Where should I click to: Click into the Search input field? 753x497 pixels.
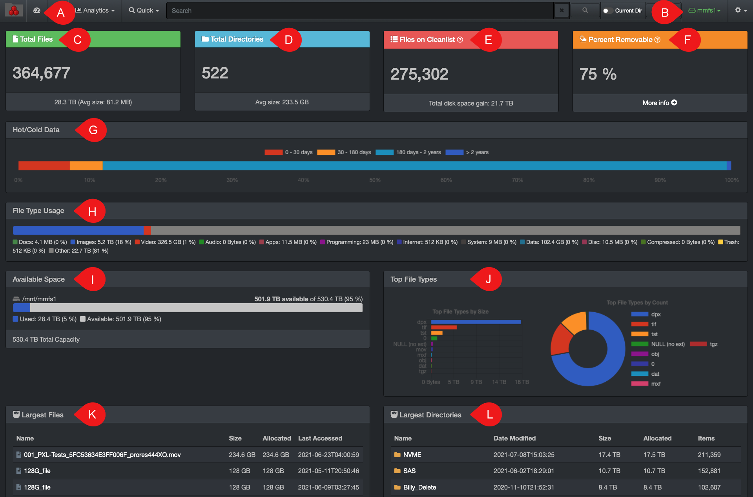[359, 11]
